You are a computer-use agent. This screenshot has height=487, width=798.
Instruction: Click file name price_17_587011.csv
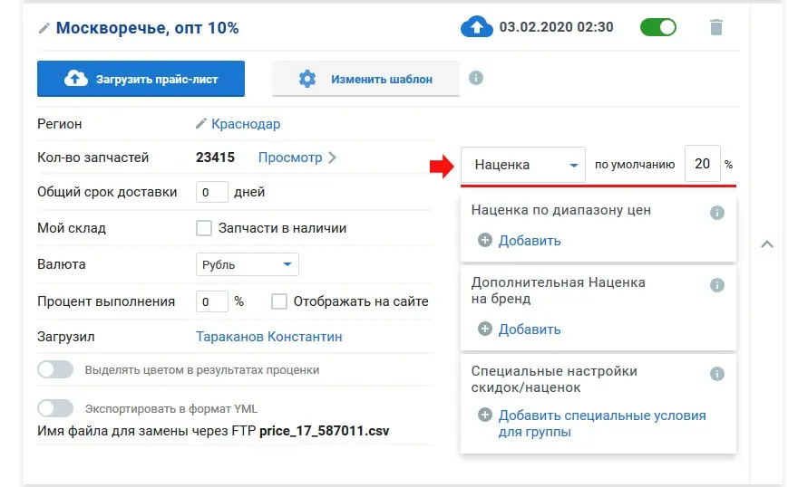coord(325,431)
